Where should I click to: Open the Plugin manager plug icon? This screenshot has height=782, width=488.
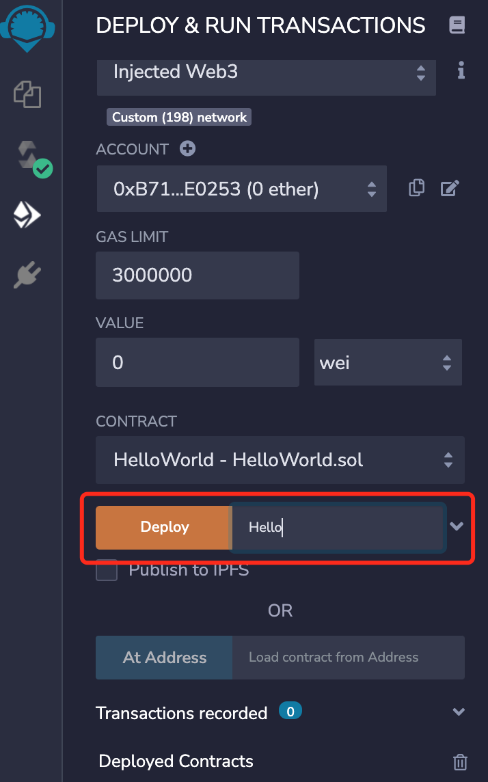click(x=27, y=274)
